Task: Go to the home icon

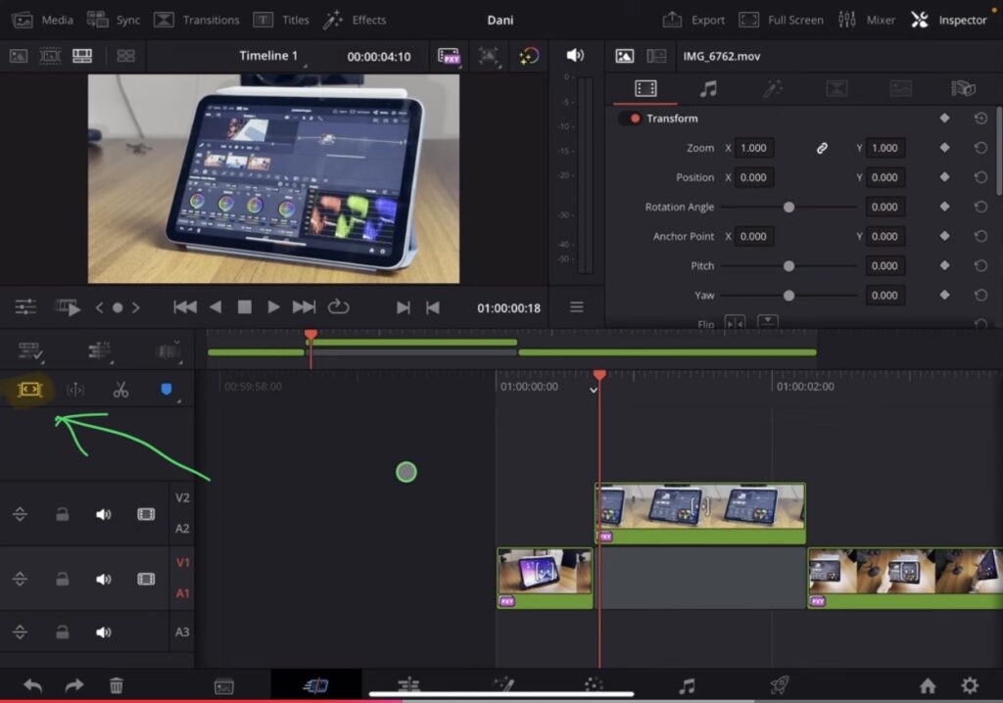Action: tap(927, 686)
